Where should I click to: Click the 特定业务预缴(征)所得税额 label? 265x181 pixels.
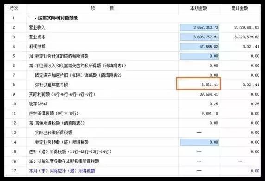tap(62, 142)
